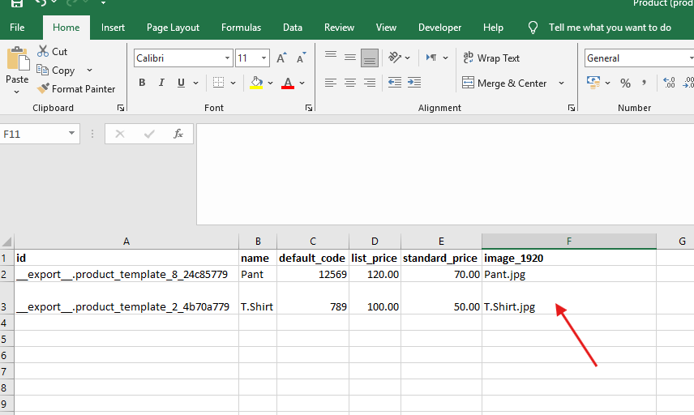Apply center horizontal alignment
This screenshot has height=415, width=694.
(350, 83)
